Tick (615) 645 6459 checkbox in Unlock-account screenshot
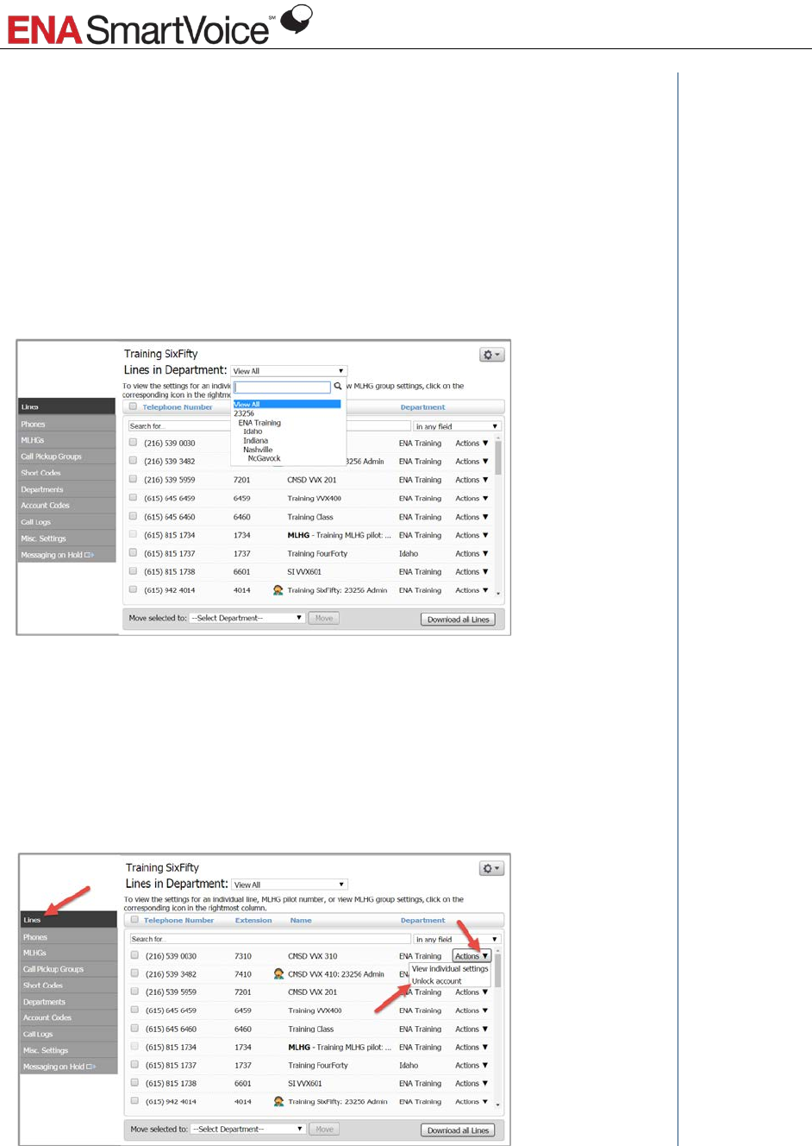This screenshot has height=1146, width=812. coord(134,1010)
